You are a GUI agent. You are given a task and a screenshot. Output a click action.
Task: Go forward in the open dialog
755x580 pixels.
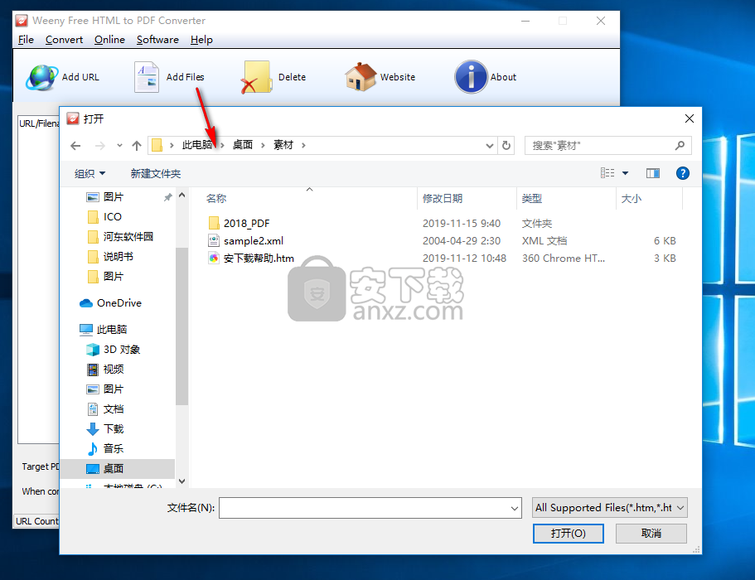[99, 145]
